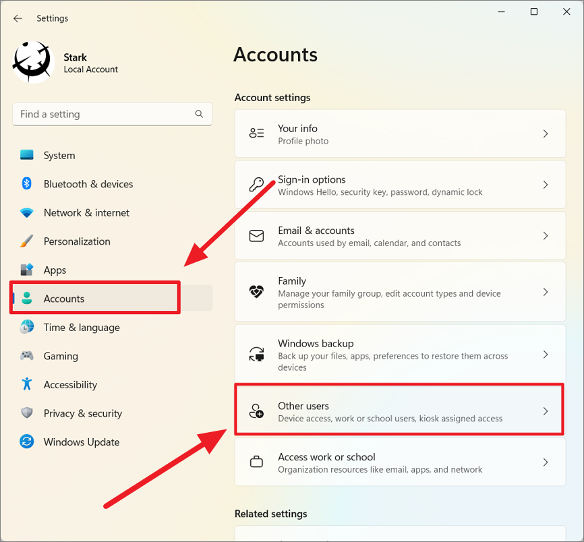Screen dimensions: 584x542
Task: Click the Network wifi icon
Action: point(27,212)
